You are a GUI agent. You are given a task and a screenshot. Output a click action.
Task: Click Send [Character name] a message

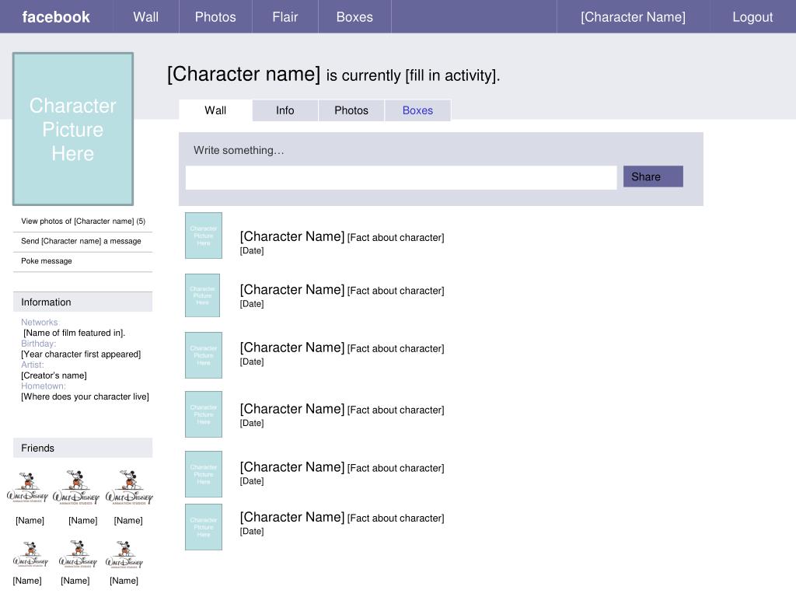tap(81, 241)
